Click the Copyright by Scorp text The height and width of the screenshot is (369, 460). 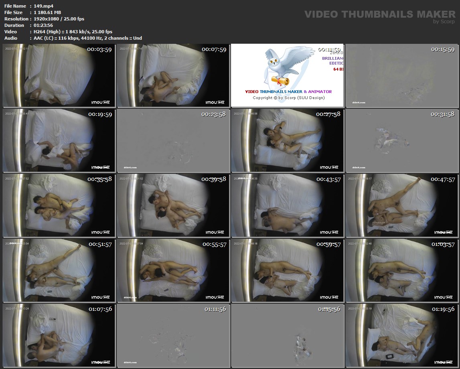288,98
